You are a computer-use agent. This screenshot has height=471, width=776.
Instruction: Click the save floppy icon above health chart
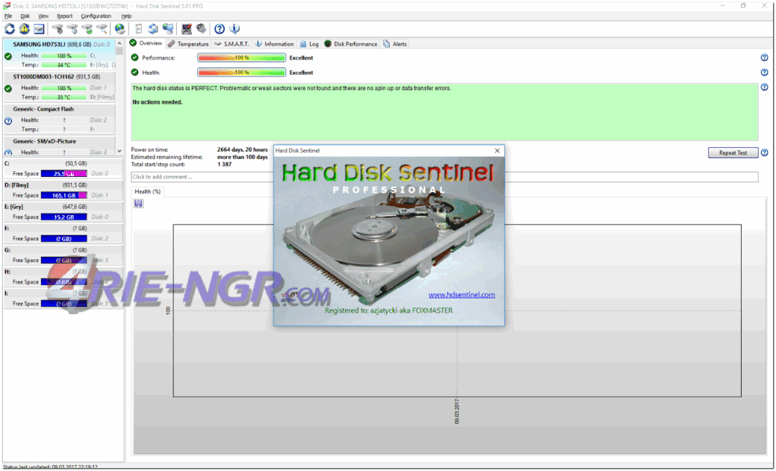click(139, 203)
